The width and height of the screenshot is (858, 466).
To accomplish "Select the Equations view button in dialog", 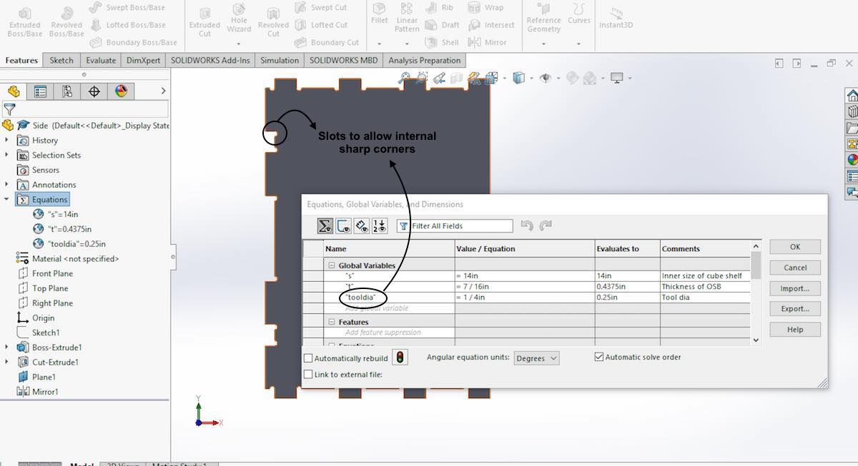I will coord(325,226).
